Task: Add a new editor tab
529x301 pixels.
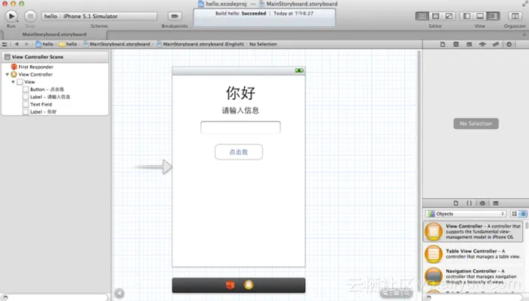Action: (x=524, y=35)
